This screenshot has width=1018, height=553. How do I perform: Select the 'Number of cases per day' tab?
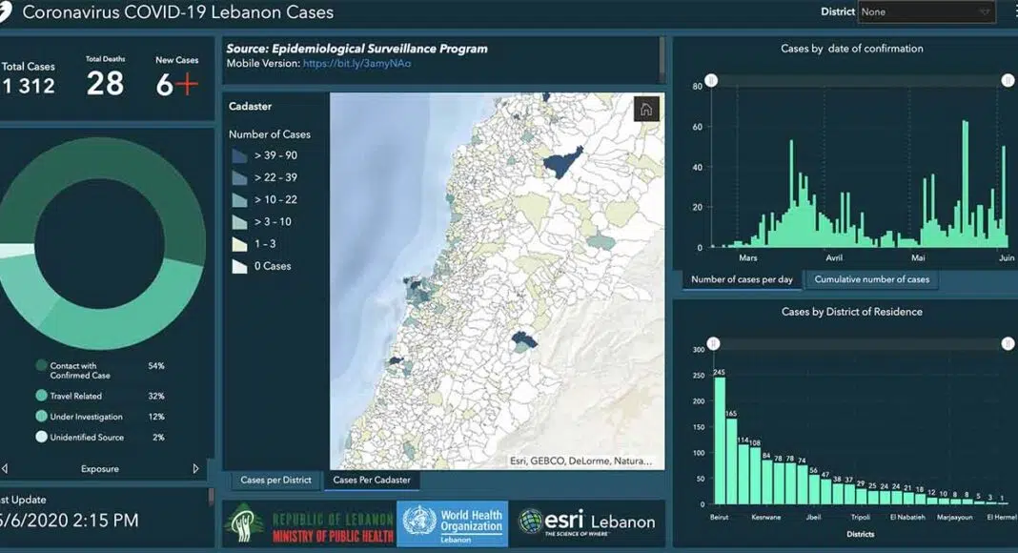[742, 279]
